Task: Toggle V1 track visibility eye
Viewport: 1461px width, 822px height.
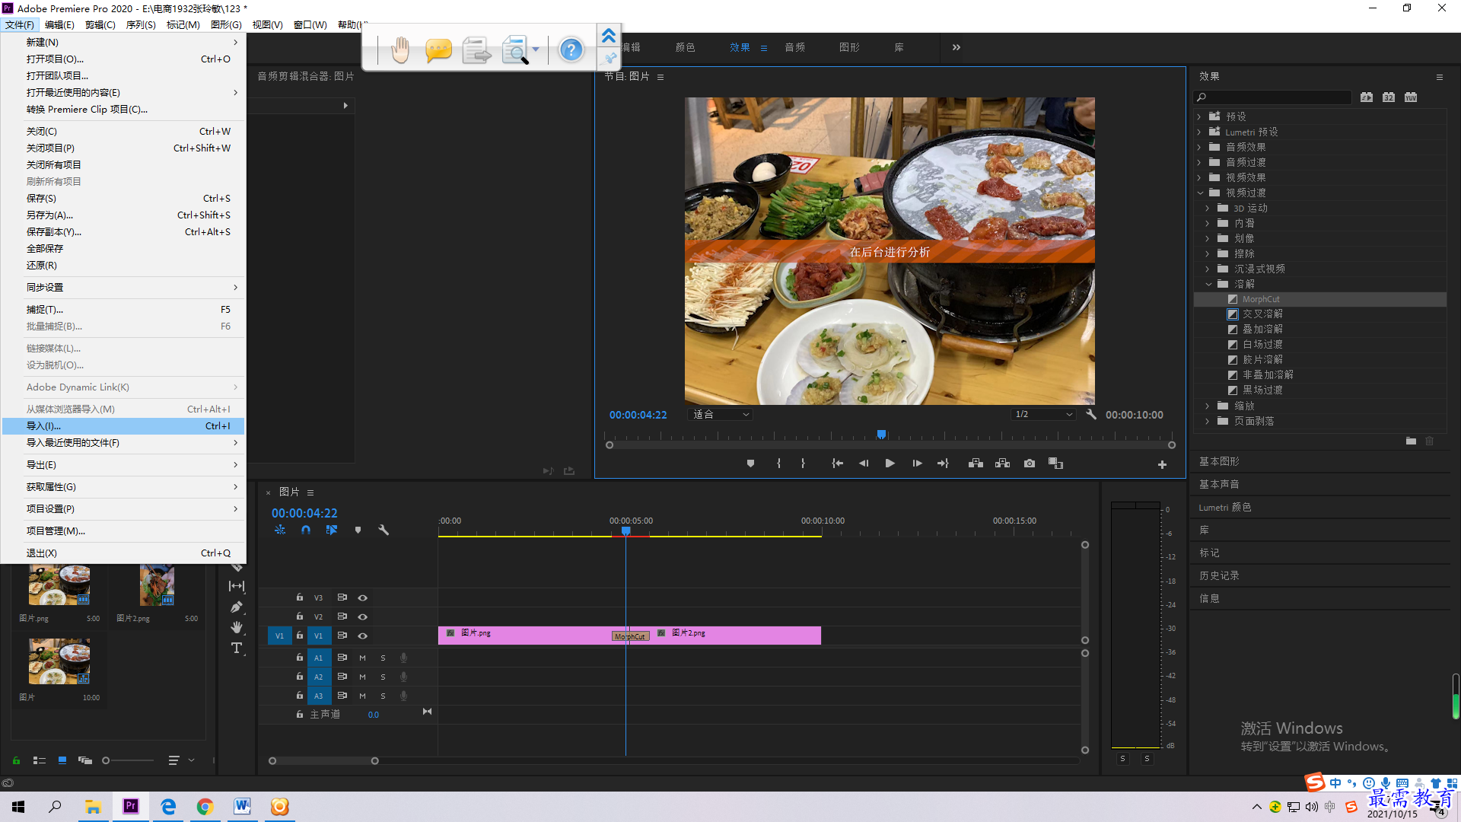Action: 363,636
